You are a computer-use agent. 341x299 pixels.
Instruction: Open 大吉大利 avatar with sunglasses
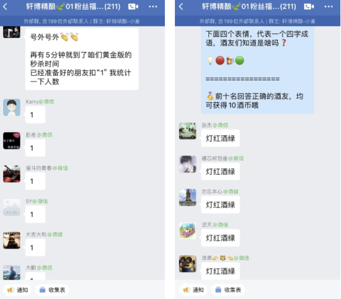pyautogui.click(x=12, y=240)
